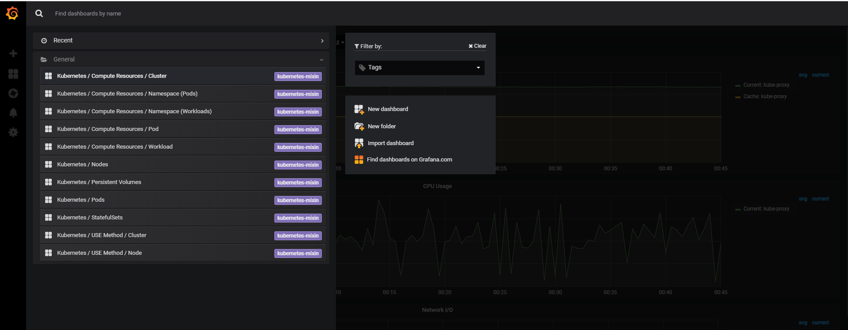Click dashboard icon for USE Method / Node
This screenshot has width=848, height=330.
pos(49,253)
